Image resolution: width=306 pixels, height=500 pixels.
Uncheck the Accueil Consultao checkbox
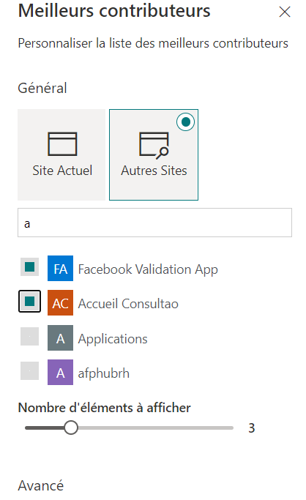[x=29, y=302]
